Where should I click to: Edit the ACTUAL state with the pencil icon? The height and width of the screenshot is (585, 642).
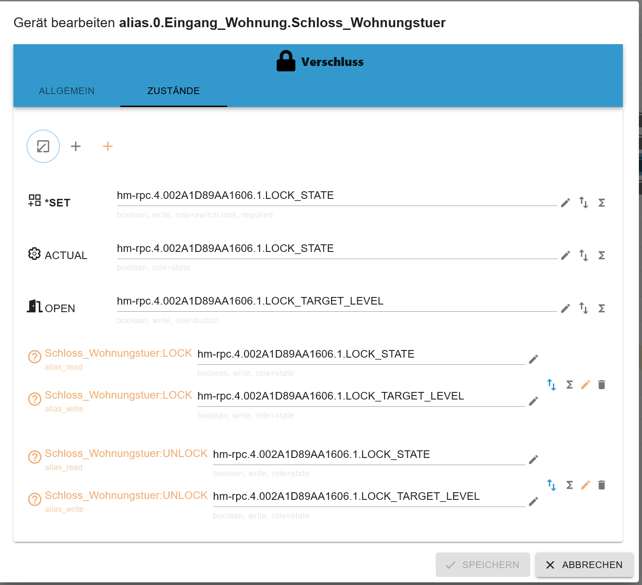tap(565, 255)
